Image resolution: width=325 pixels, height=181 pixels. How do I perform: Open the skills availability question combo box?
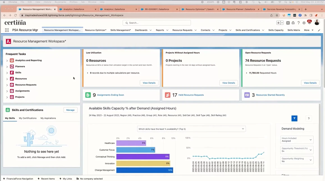pyautogui.click(x=191, y=129)
